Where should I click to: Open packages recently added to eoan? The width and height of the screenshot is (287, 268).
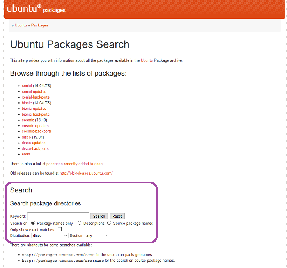coord(74,164)
